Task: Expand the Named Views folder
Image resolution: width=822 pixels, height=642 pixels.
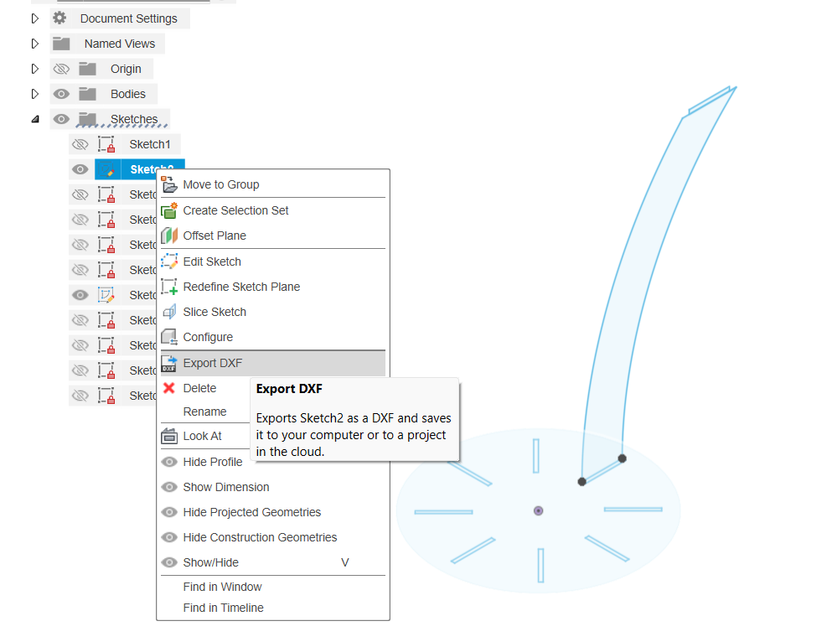Action: point(34,43)
